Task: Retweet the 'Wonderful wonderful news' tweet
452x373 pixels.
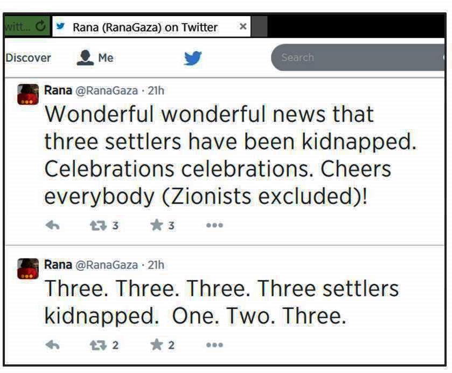Action: (x=98, y=226)
